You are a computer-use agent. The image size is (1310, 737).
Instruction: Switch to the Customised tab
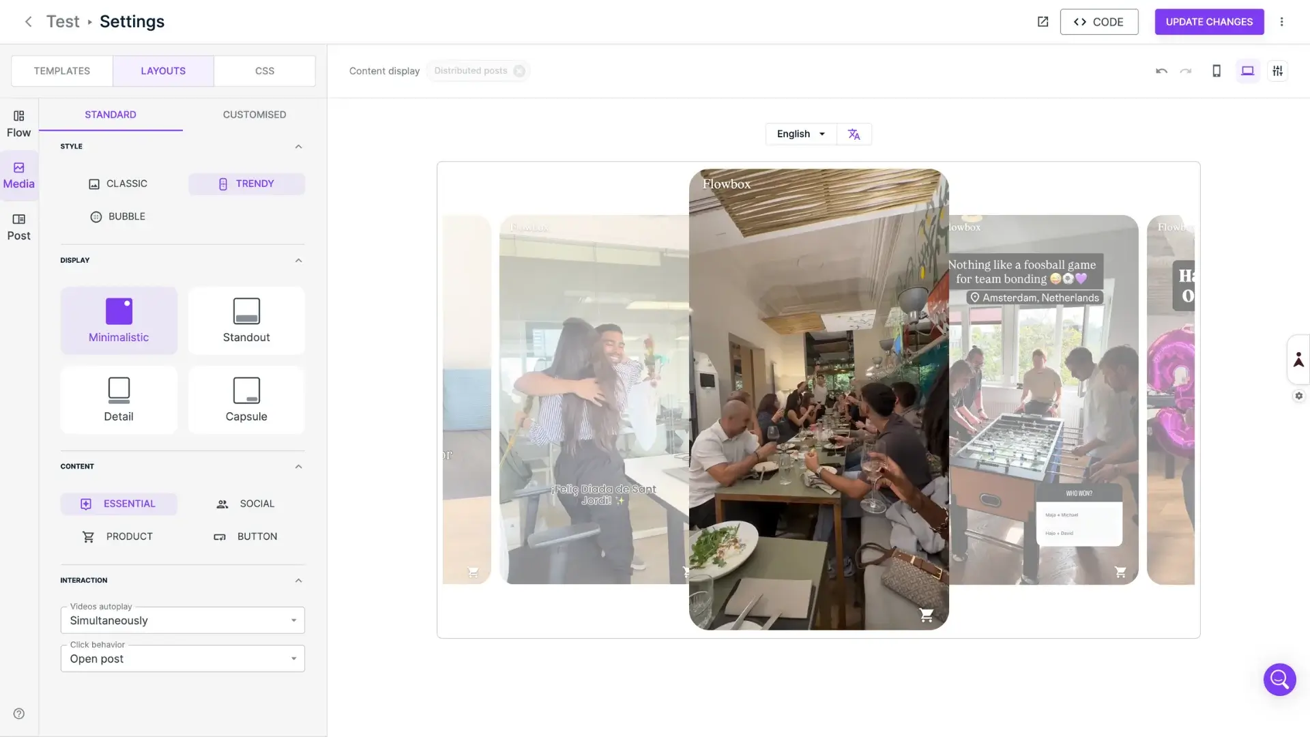click(254, 115)
